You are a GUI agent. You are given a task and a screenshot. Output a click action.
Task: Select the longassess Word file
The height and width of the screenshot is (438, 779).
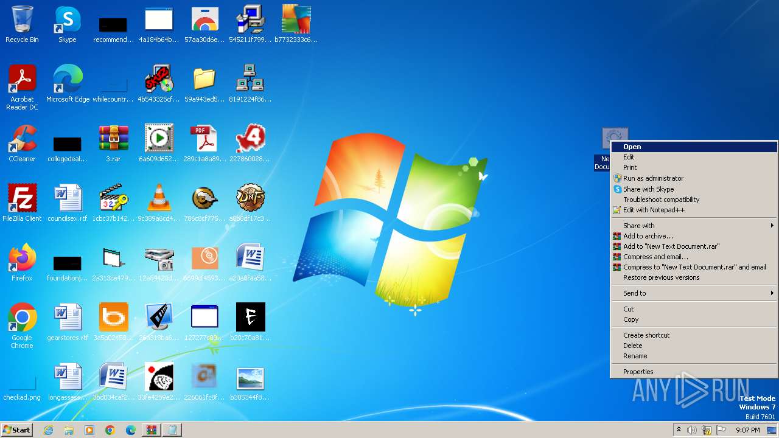(x=68, y=382)
